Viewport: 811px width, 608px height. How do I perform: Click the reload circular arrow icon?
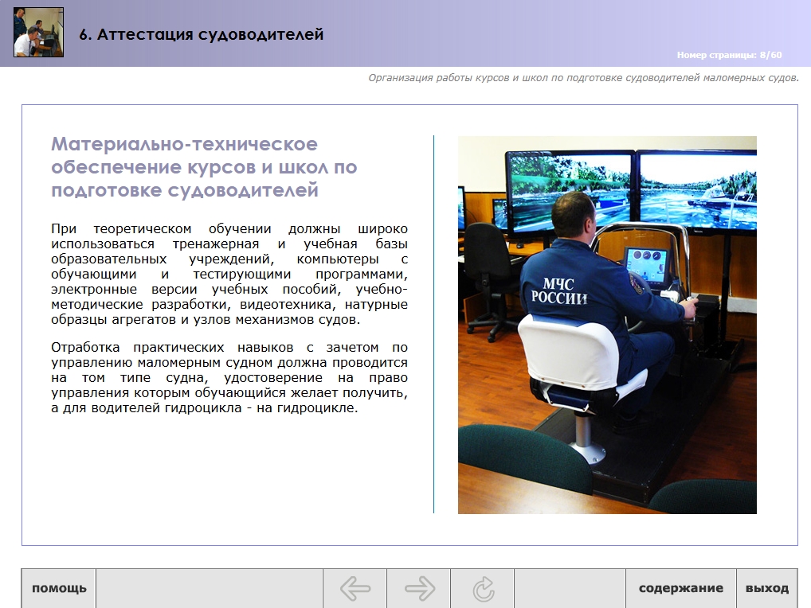(x=483, y=588)
